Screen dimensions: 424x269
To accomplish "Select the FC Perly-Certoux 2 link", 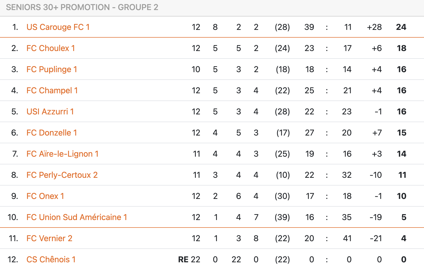I will (62, 175).
